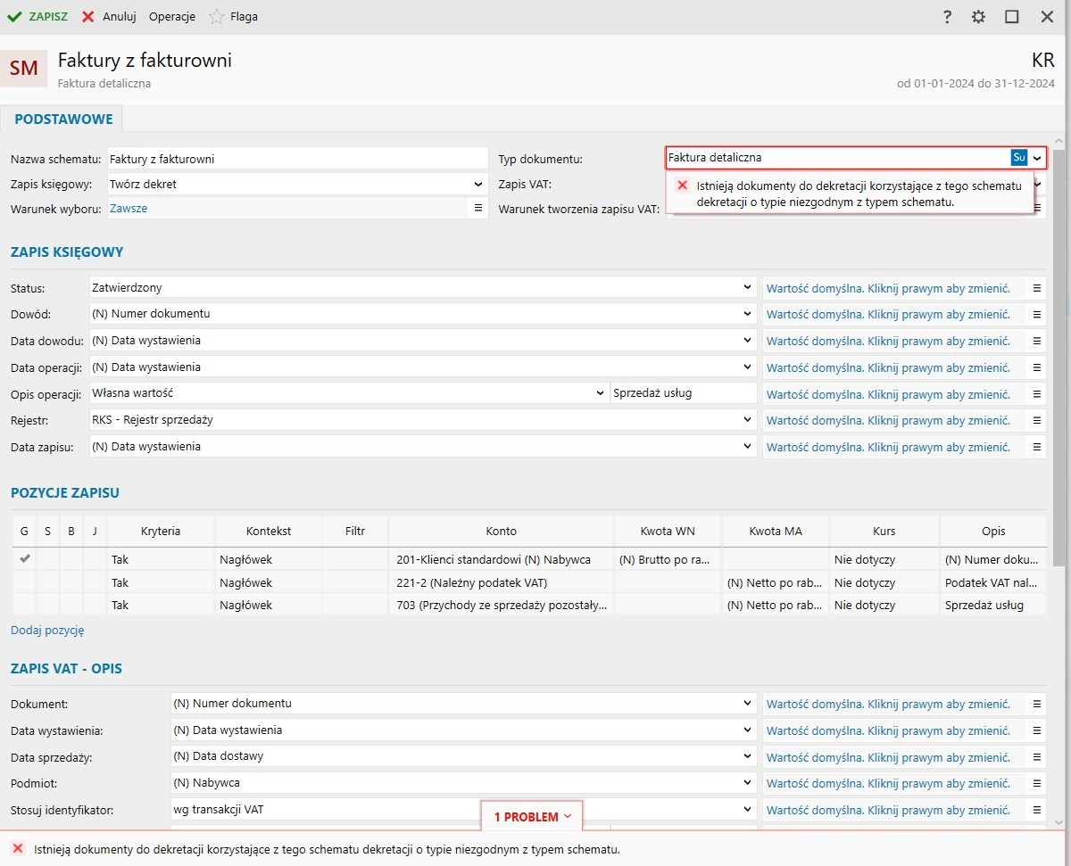The height and width of the screenshot is (866, 1071).
Task: Click hamburger menu in the Rejestr row
Action: (x=1036, y=420)
